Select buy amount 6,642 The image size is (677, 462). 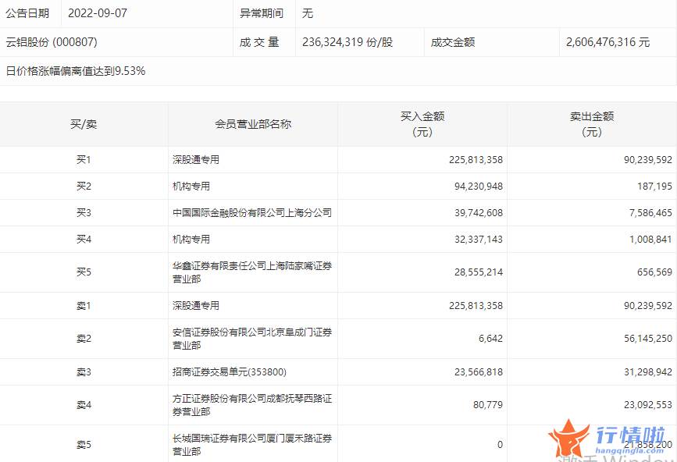[490, 339]
